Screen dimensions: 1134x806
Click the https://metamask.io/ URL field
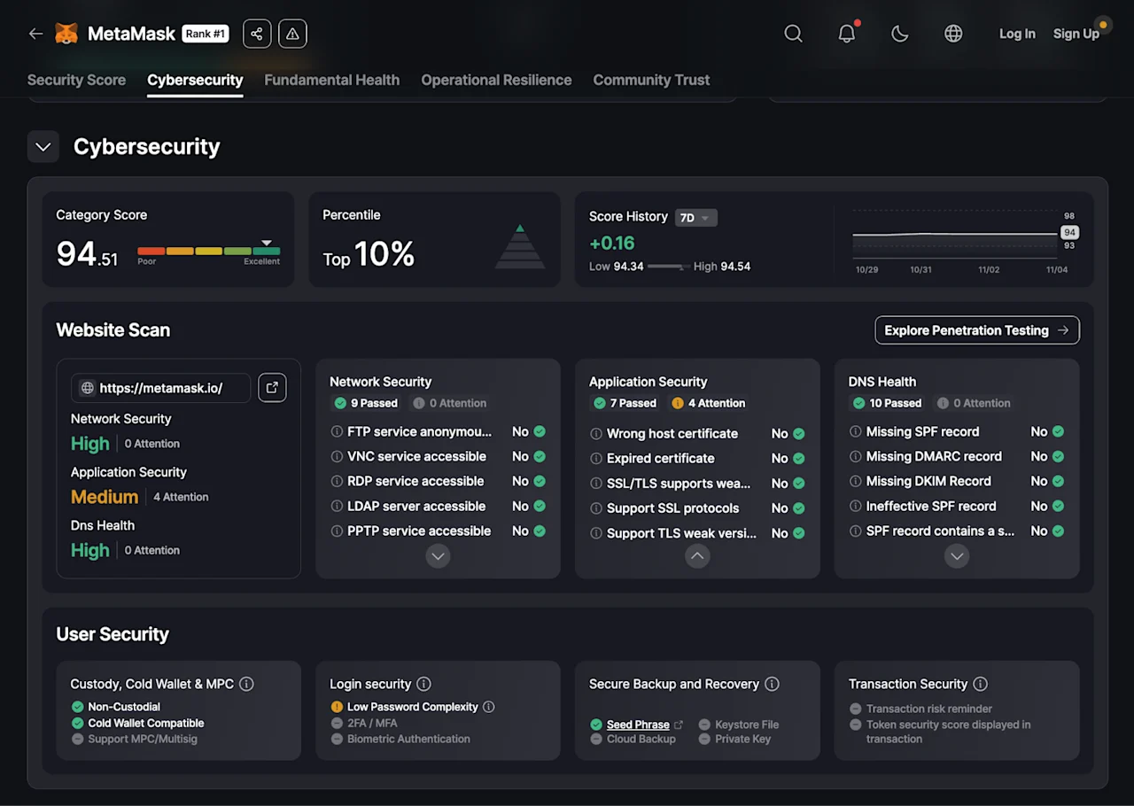click(160, 388)
